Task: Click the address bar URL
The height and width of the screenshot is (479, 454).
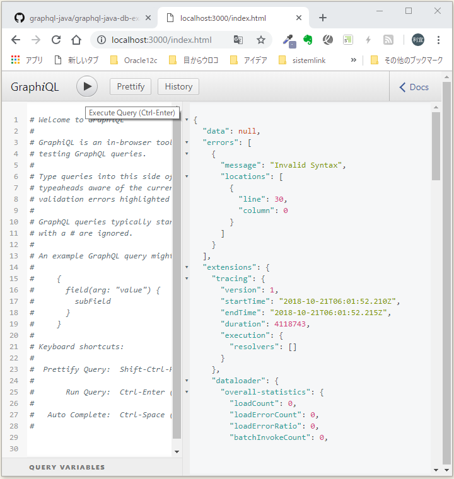Action: click(161, 40)
